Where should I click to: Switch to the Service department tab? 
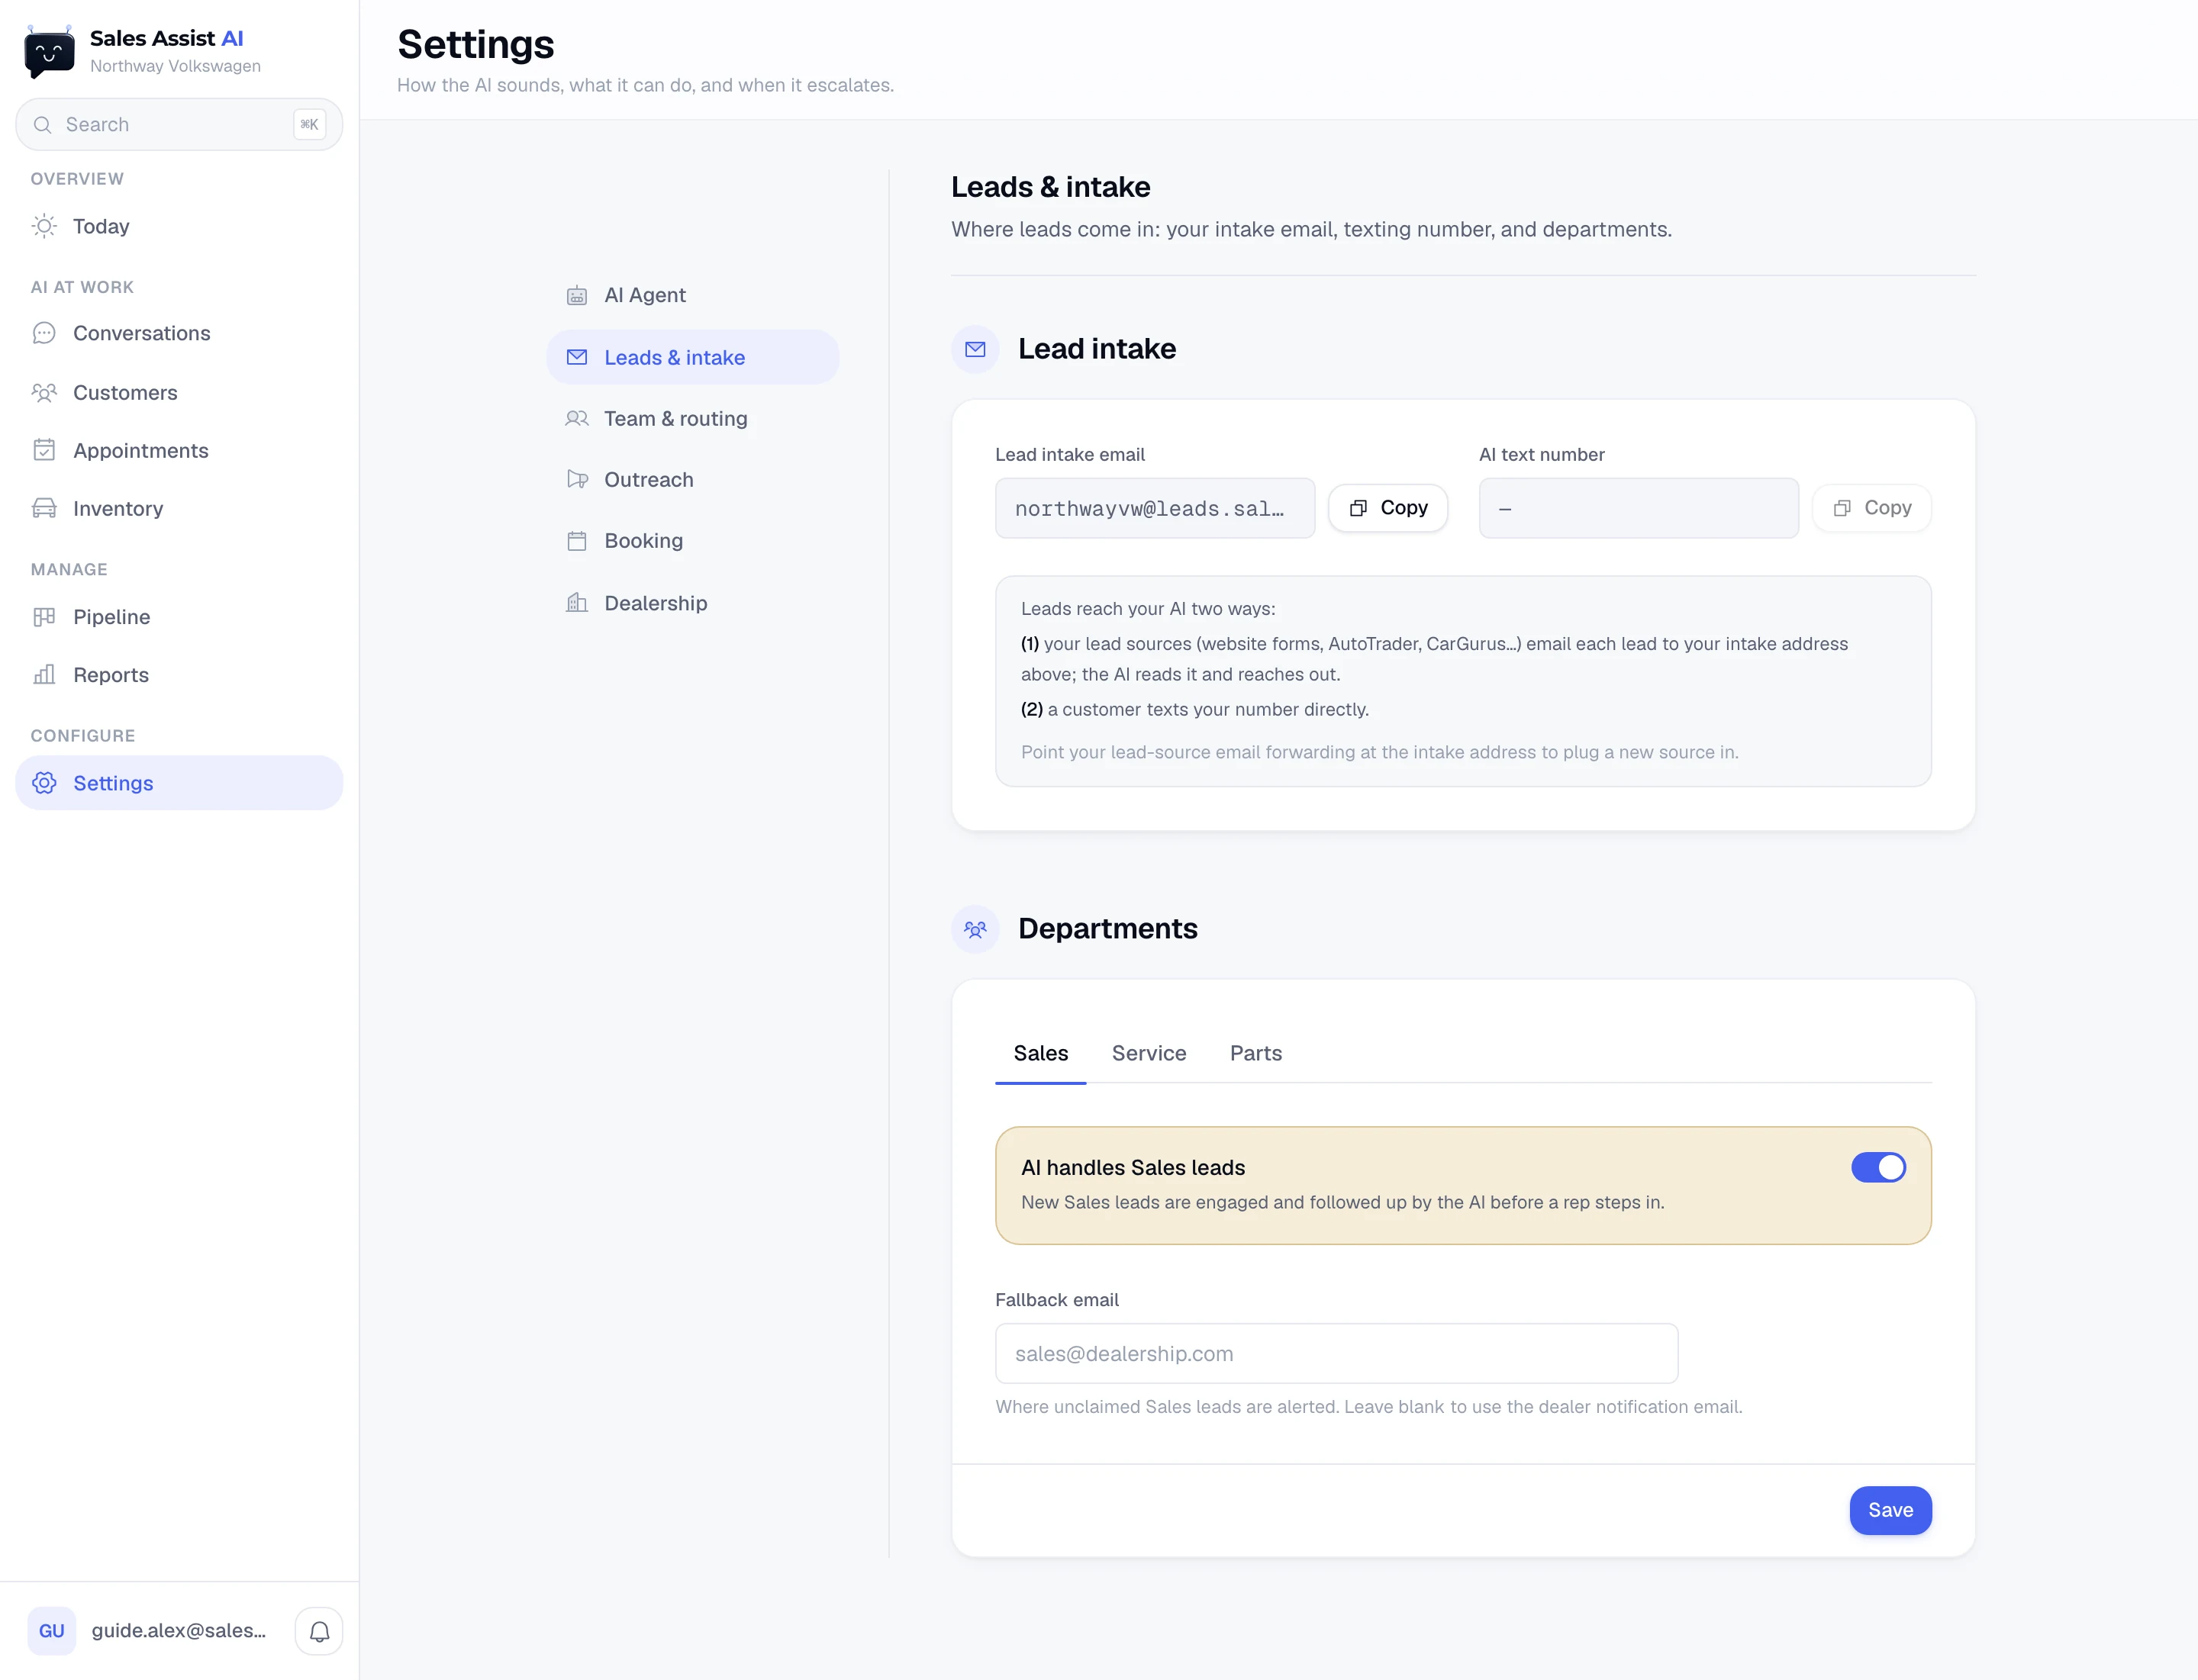tap(1149, 1053)
